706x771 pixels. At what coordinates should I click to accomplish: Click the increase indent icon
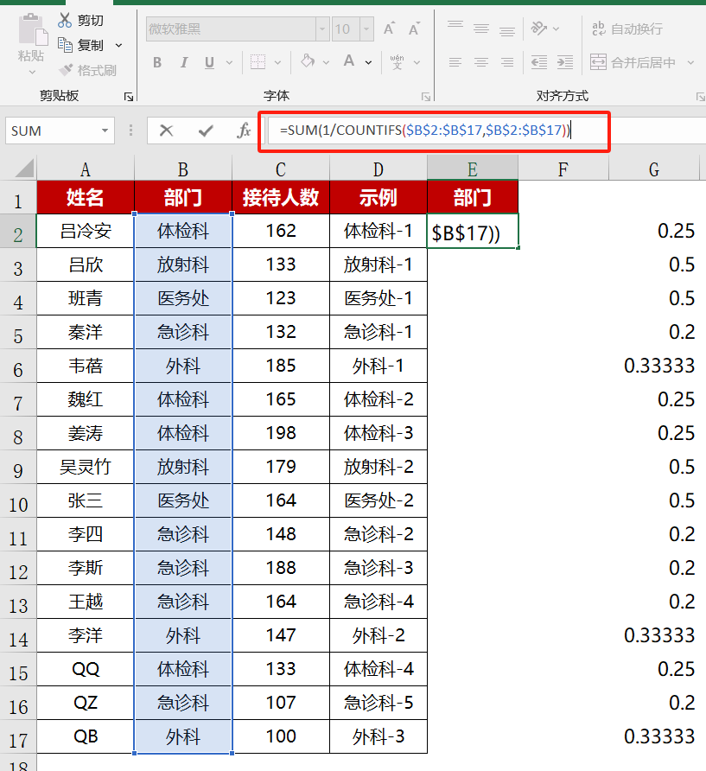click(x=565, y=62)
